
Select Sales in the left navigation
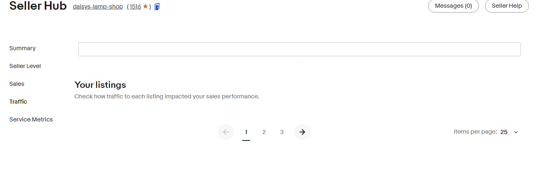(17, 84)
